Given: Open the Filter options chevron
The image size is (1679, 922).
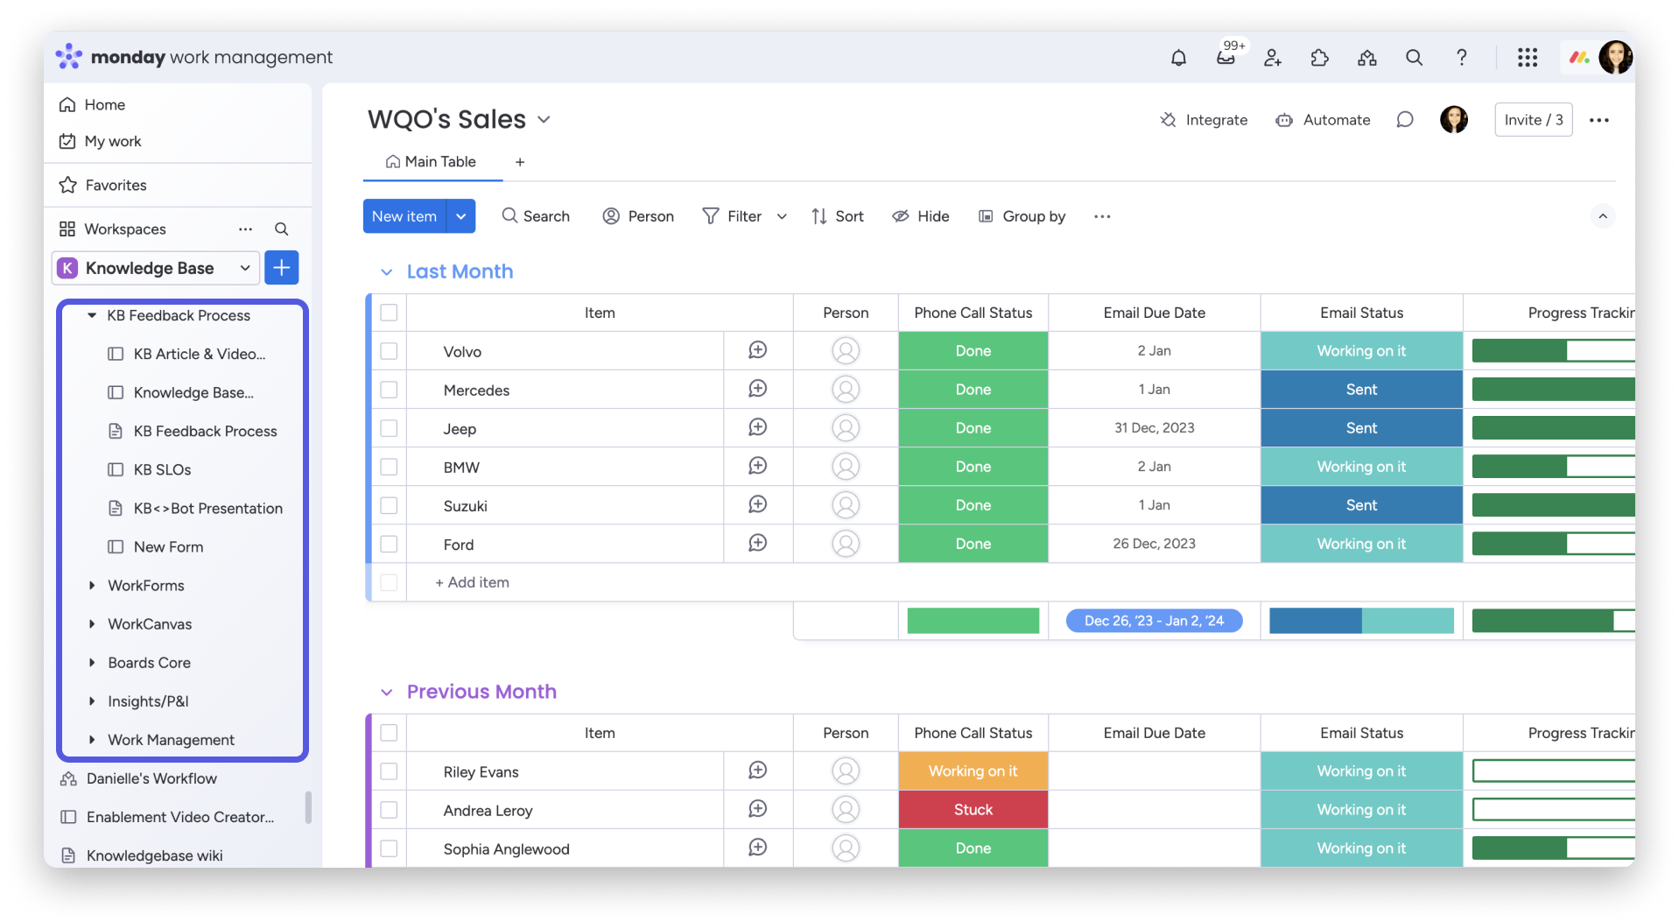Looking at the screenshot, I should [x=782, y=216].
